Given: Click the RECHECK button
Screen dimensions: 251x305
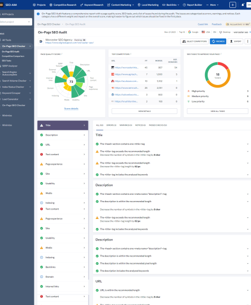Looking at the screenshot, I should pos(218,41).
